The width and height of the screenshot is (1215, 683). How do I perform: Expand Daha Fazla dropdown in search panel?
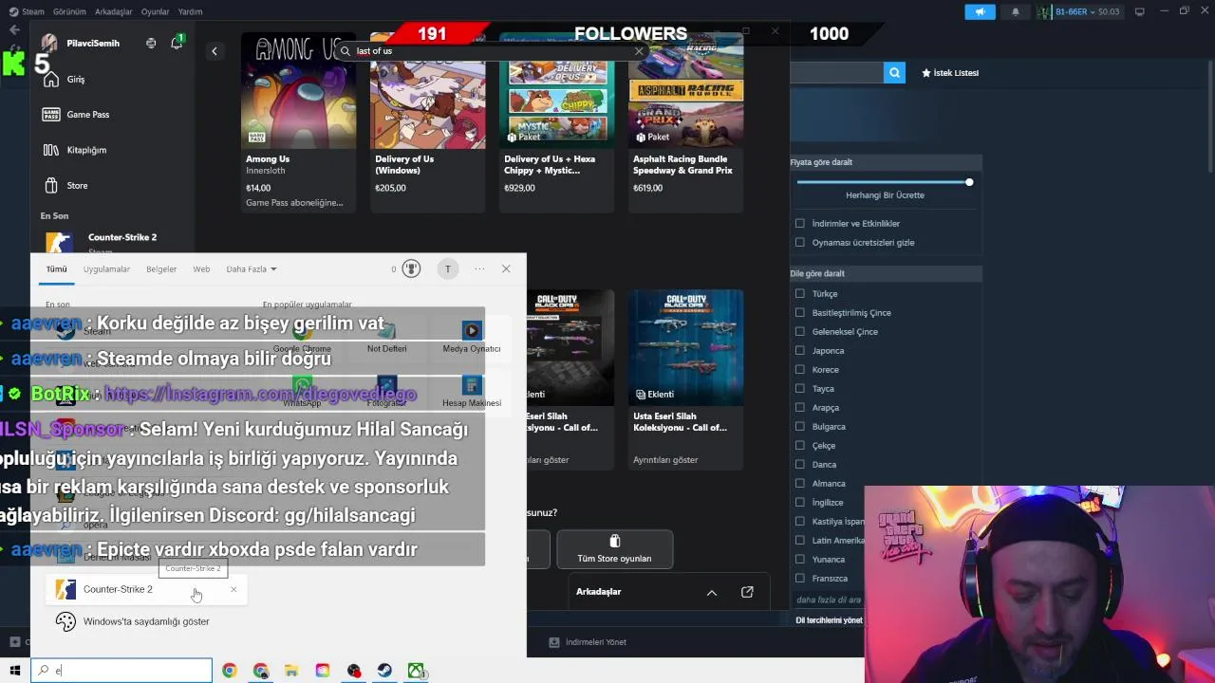point(252,269)
